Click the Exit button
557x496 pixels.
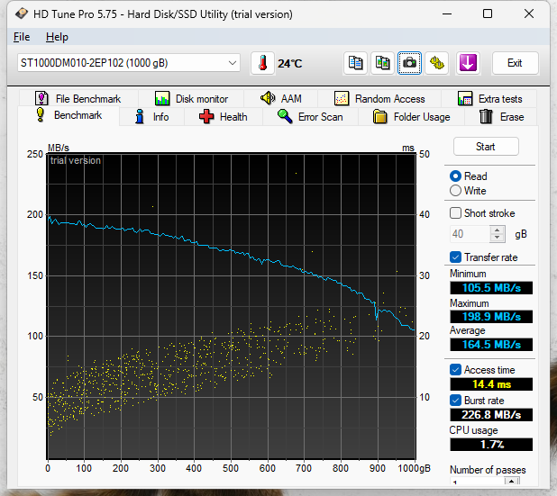[x=515, y=63]
